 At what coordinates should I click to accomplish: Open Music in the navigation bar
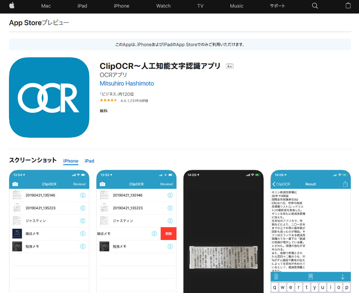coord(236,6)
